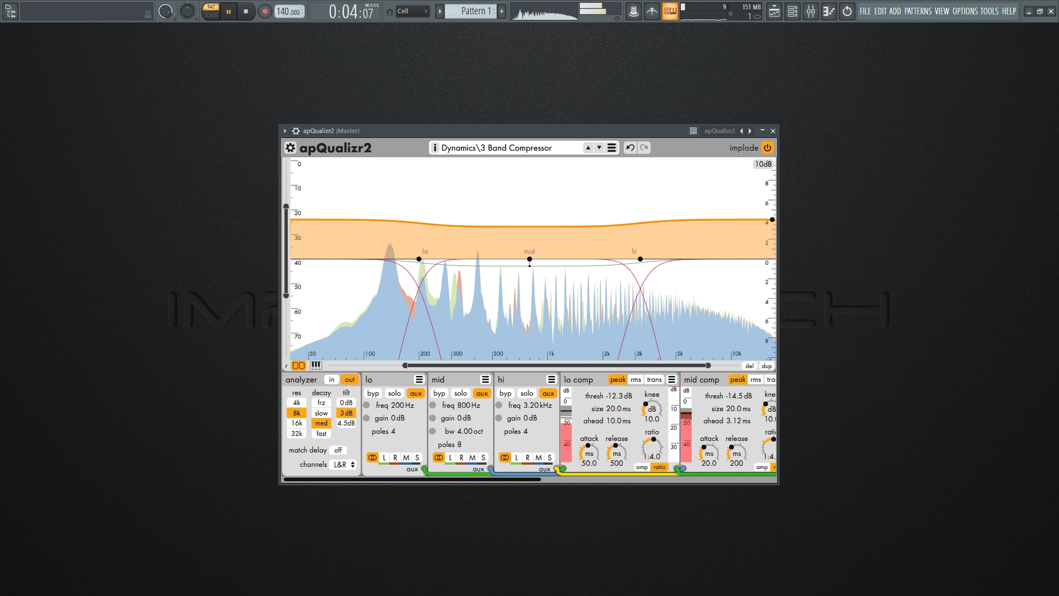
Task: Add new pattern with plus button
Action: pos(502,11)
